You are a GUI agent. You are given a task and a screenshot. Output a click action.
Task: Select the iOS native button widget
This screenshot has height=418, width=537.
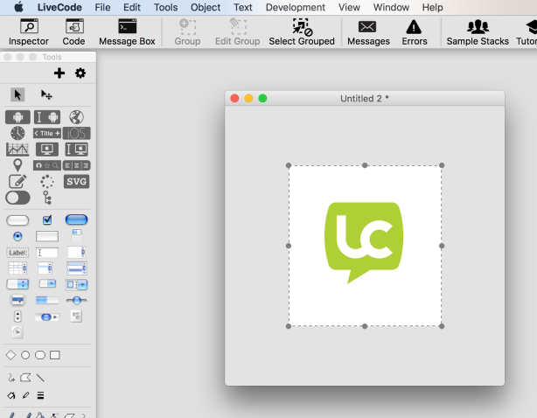(x=76, y=133)
